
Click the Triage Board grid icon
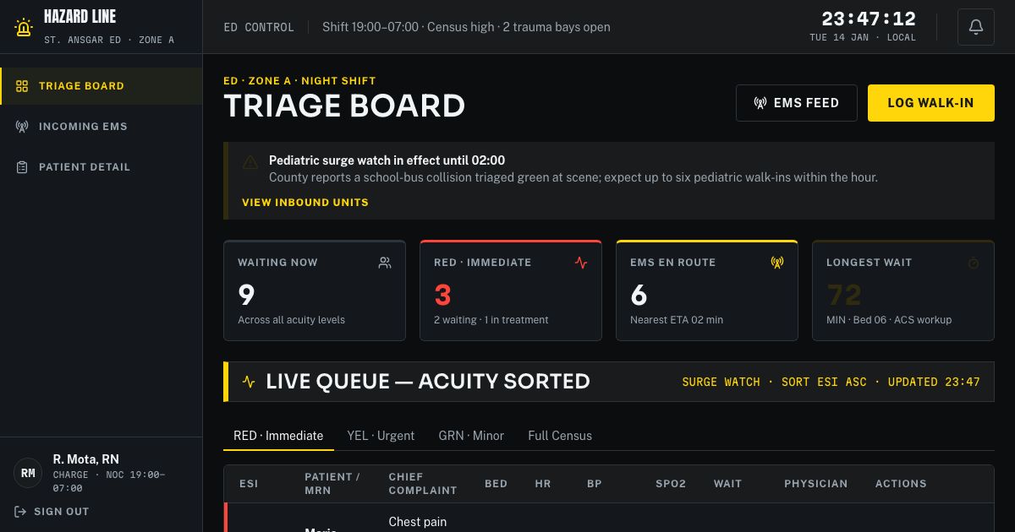pos(22,86)
